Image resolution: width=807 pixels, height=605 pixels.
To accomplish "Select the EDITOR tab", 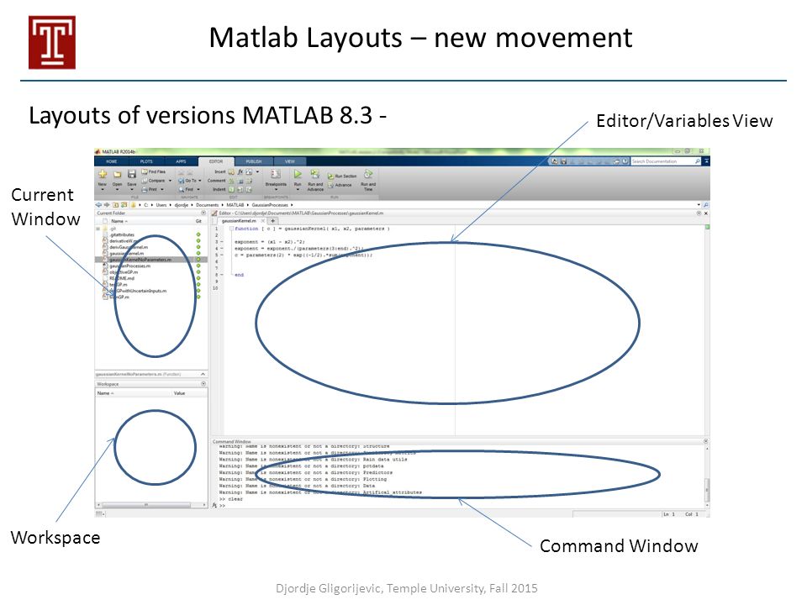I will 216,161.
